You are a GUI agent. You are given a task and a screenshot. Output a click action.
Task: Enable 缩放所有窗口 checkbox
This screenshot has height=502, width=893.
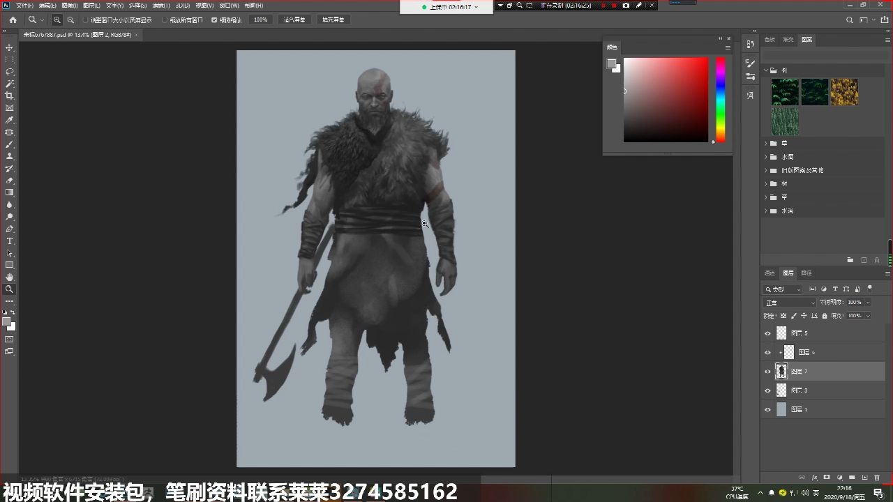click(x=165, y=20)
